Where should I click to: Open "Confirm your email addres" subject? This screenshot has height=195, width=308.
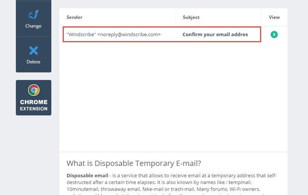[215, 35]
